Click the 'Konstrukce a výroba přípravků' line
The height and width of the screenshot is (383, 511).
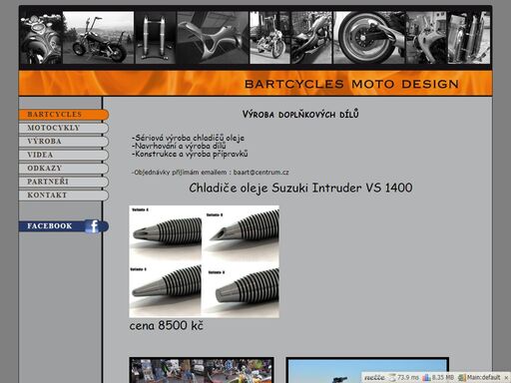coord(190,154)
